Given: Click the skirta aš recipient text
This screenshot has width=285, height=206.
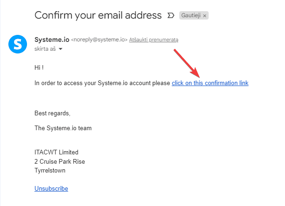Looking at the screenshot, I should tap(45, 49).
